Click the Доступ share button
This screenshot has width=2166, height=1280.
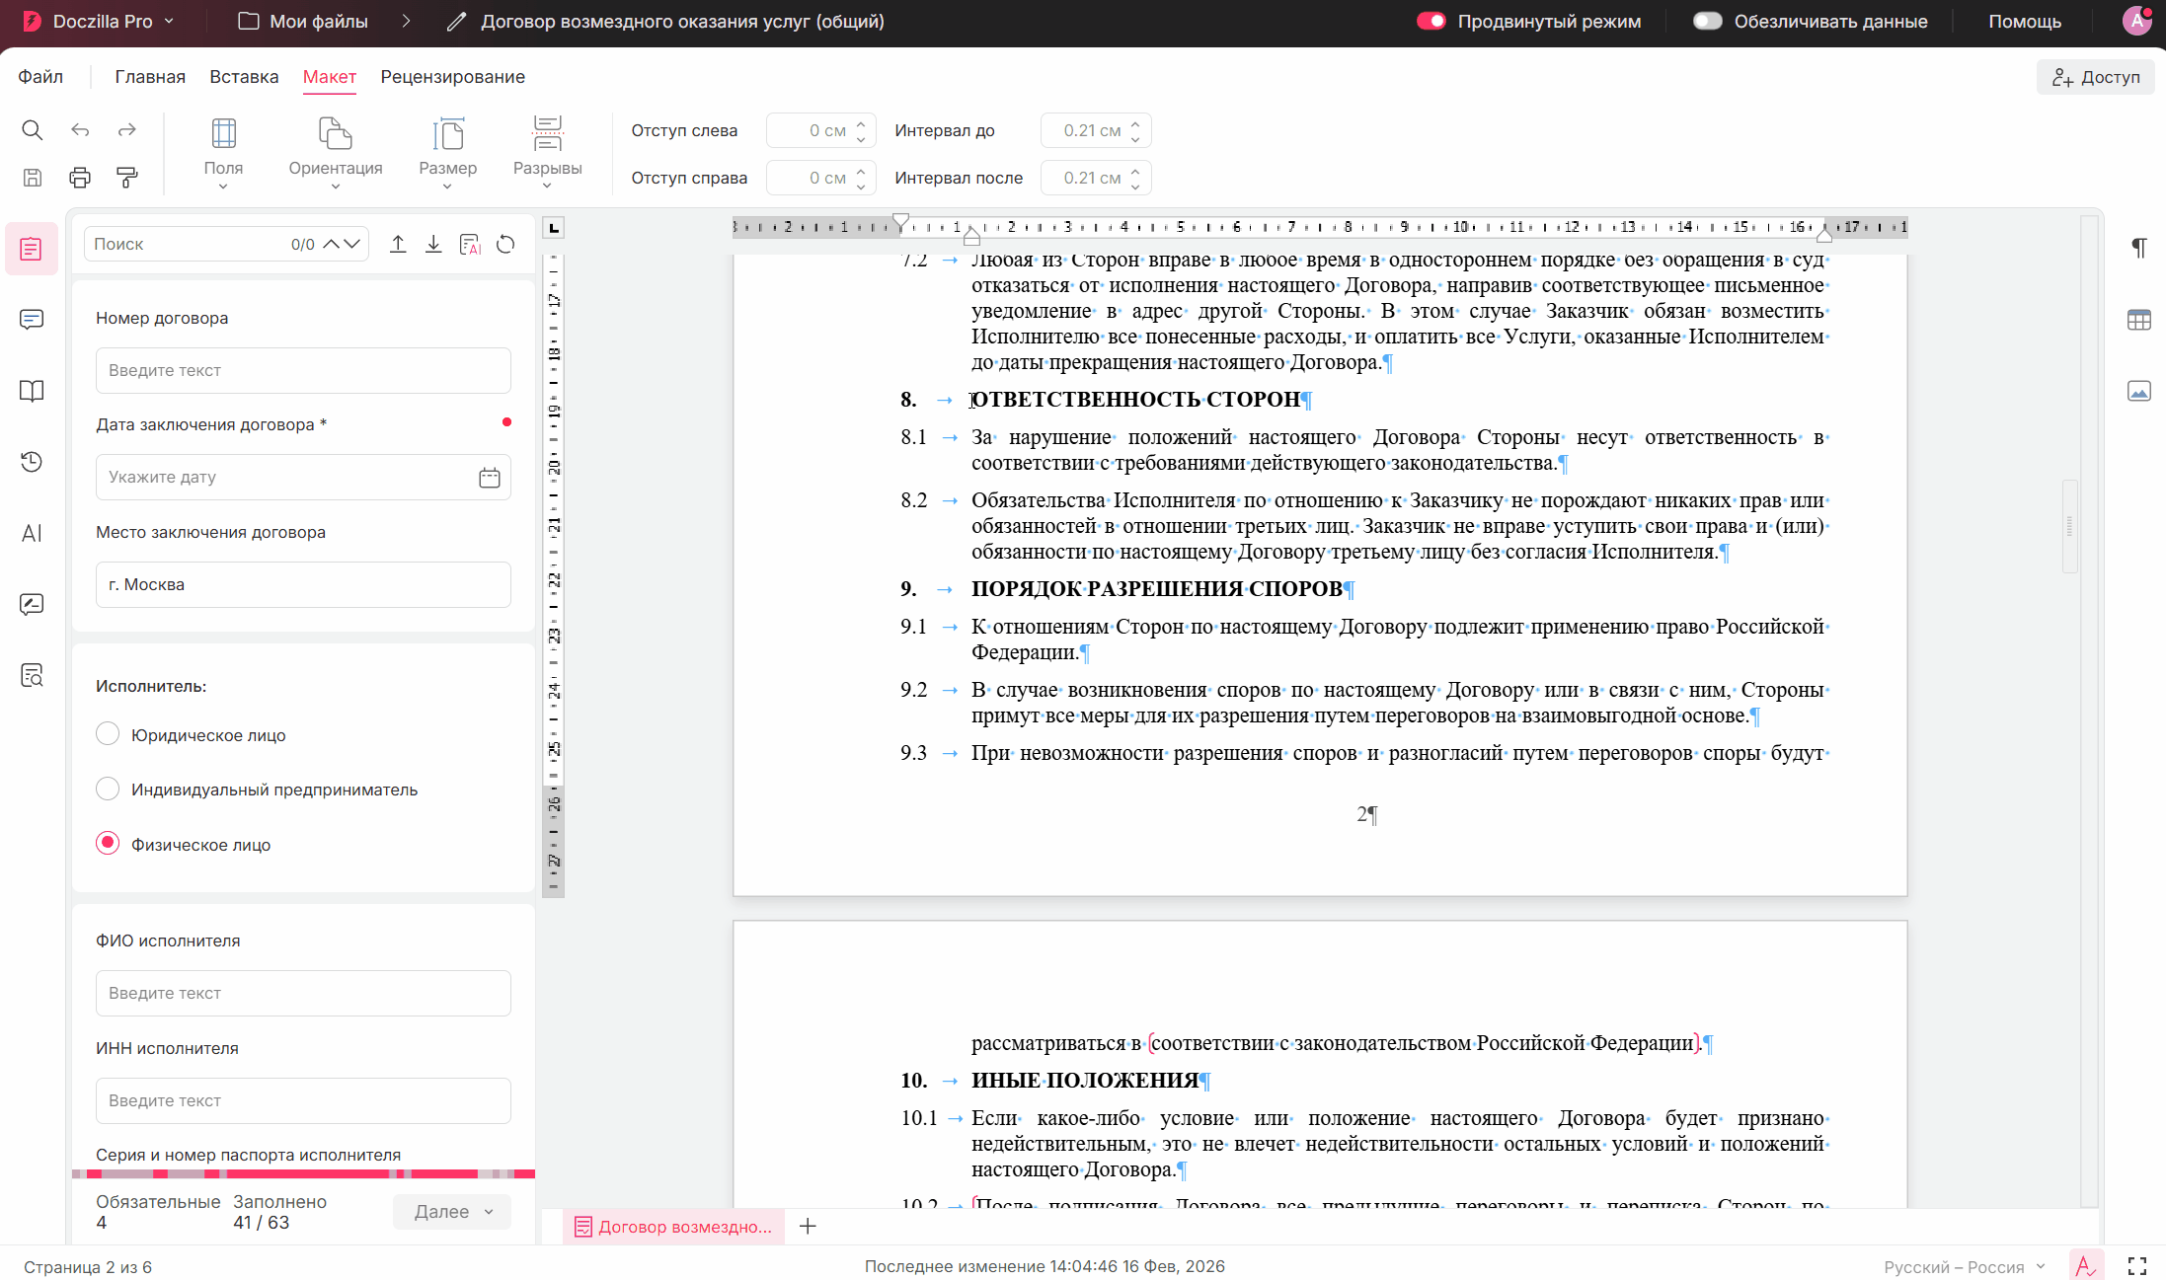pos(2096,77)
